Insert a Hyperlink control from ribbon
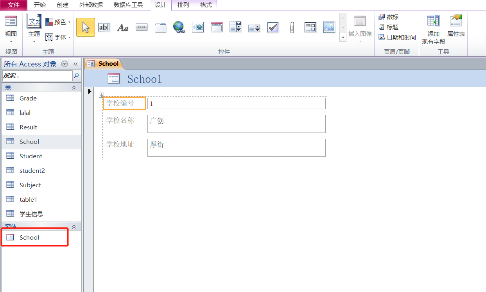This screenshot has height=292, width=486. pyautogui.click(x=179, y=27)
